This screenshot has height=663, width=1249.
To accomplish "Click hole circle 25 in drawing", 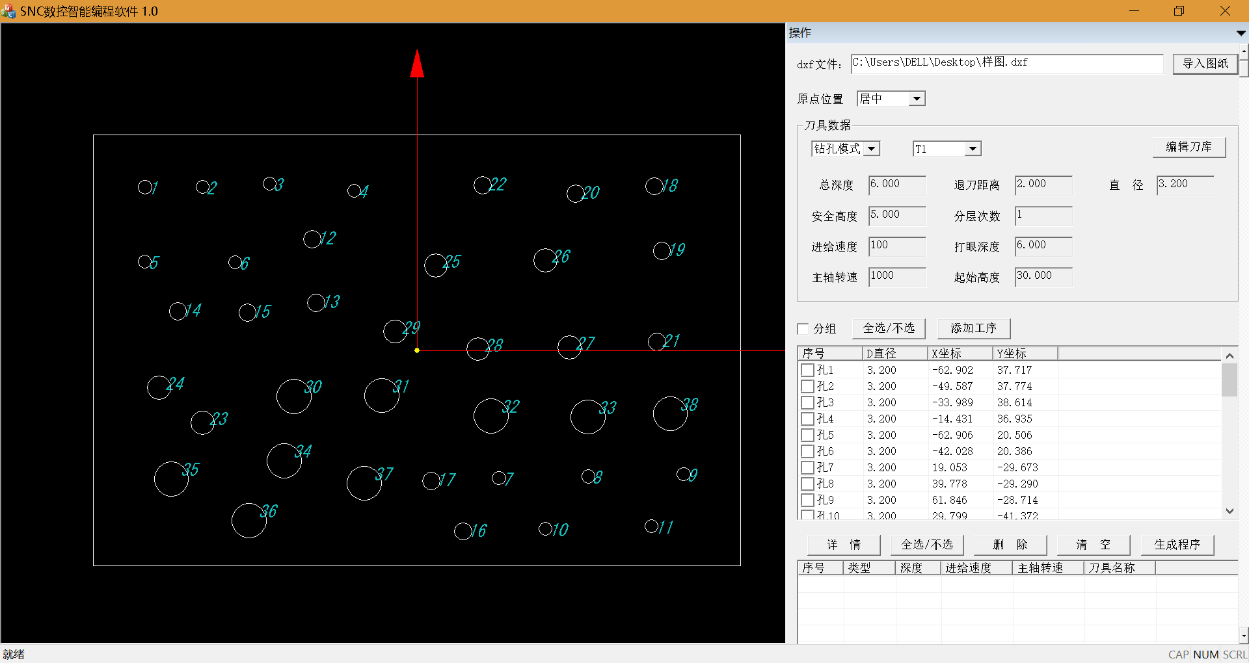I will tap(435, 265).
